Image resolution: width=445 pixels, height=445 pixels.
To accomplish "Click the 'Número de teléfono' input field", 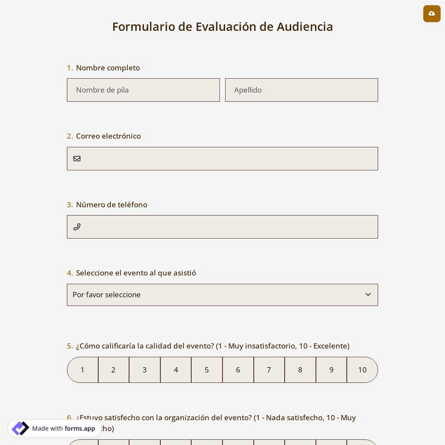I will (x=222, y=227).
